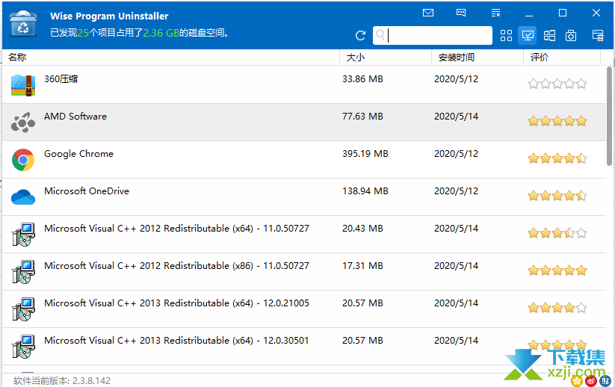Image resolution: width=615 pixels, height=387 pixels.
Task: Click Visual C++ 2012 Redistributable (x86) name
Action: pyautogui.click(x=176, y=265)
